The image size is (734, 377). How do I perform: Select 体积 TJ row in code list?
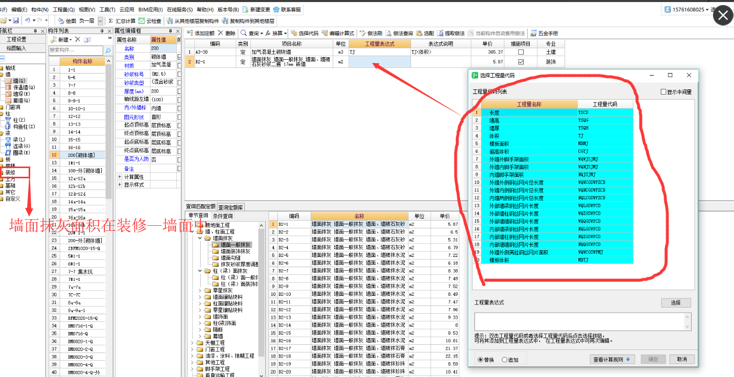point(553,136)
